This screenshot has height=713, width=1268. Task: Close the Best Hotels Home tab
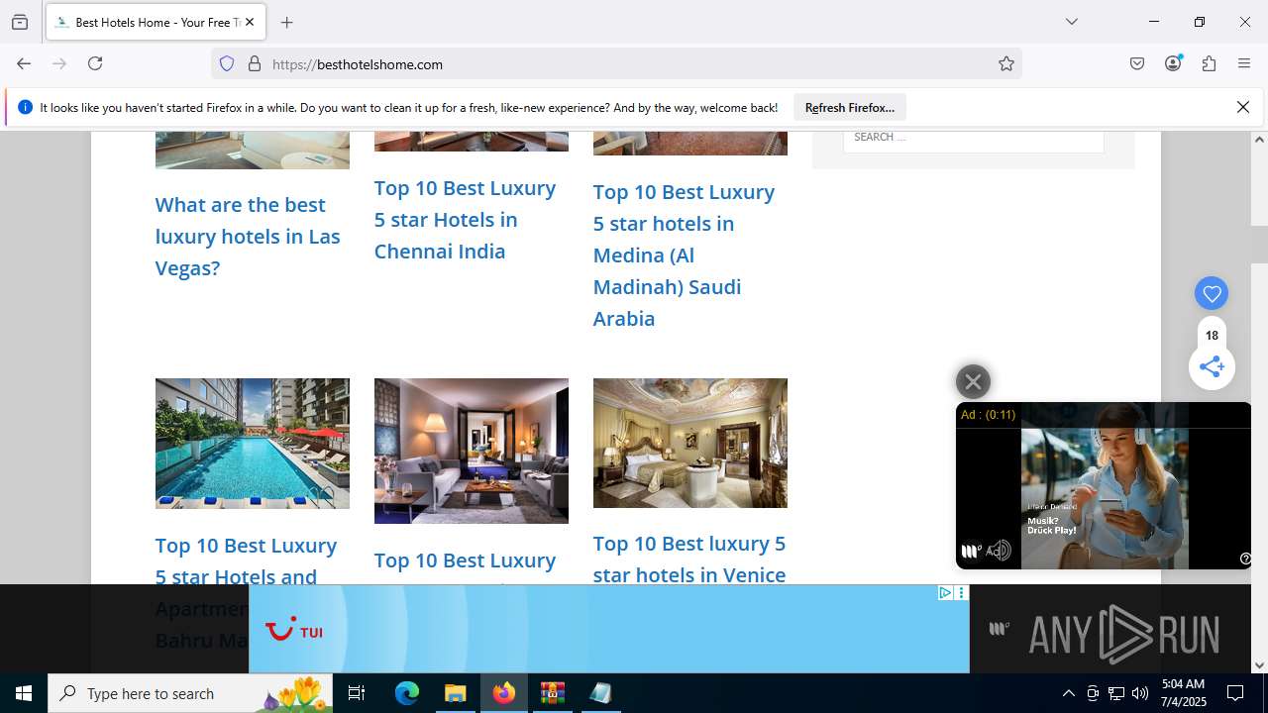pyautogui.click(x=249, y=22)
